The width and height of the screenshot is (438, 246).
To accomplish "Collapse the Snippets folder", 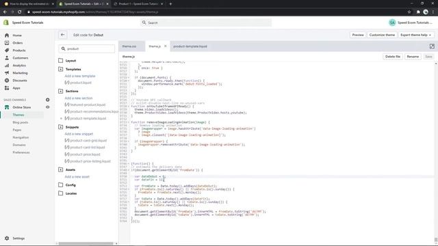I will tap(61, 127).
